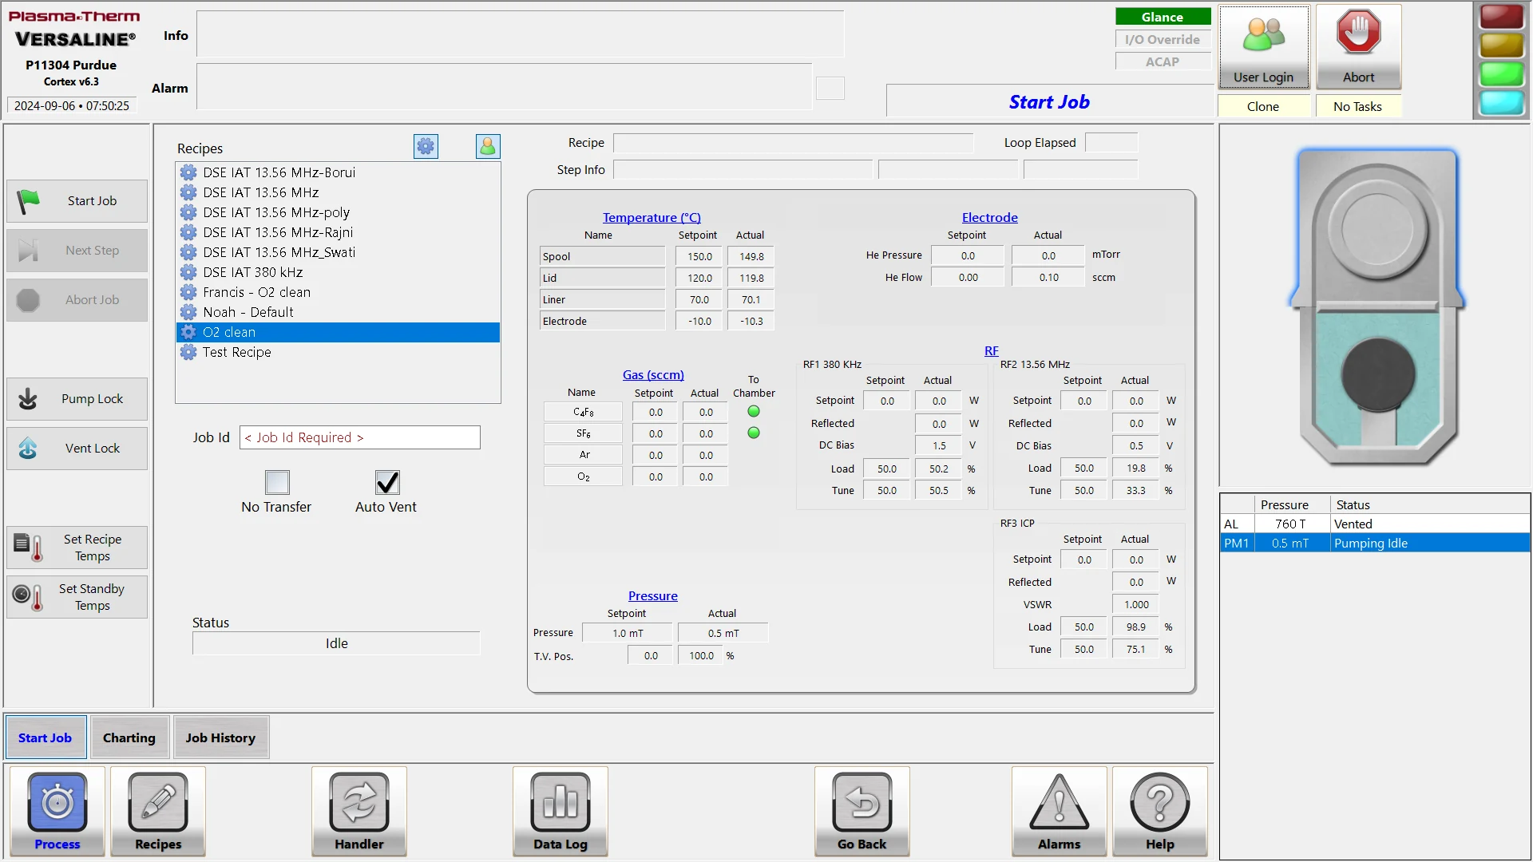Open the Process screen
1533x862 pixels.
click(57, 811)
